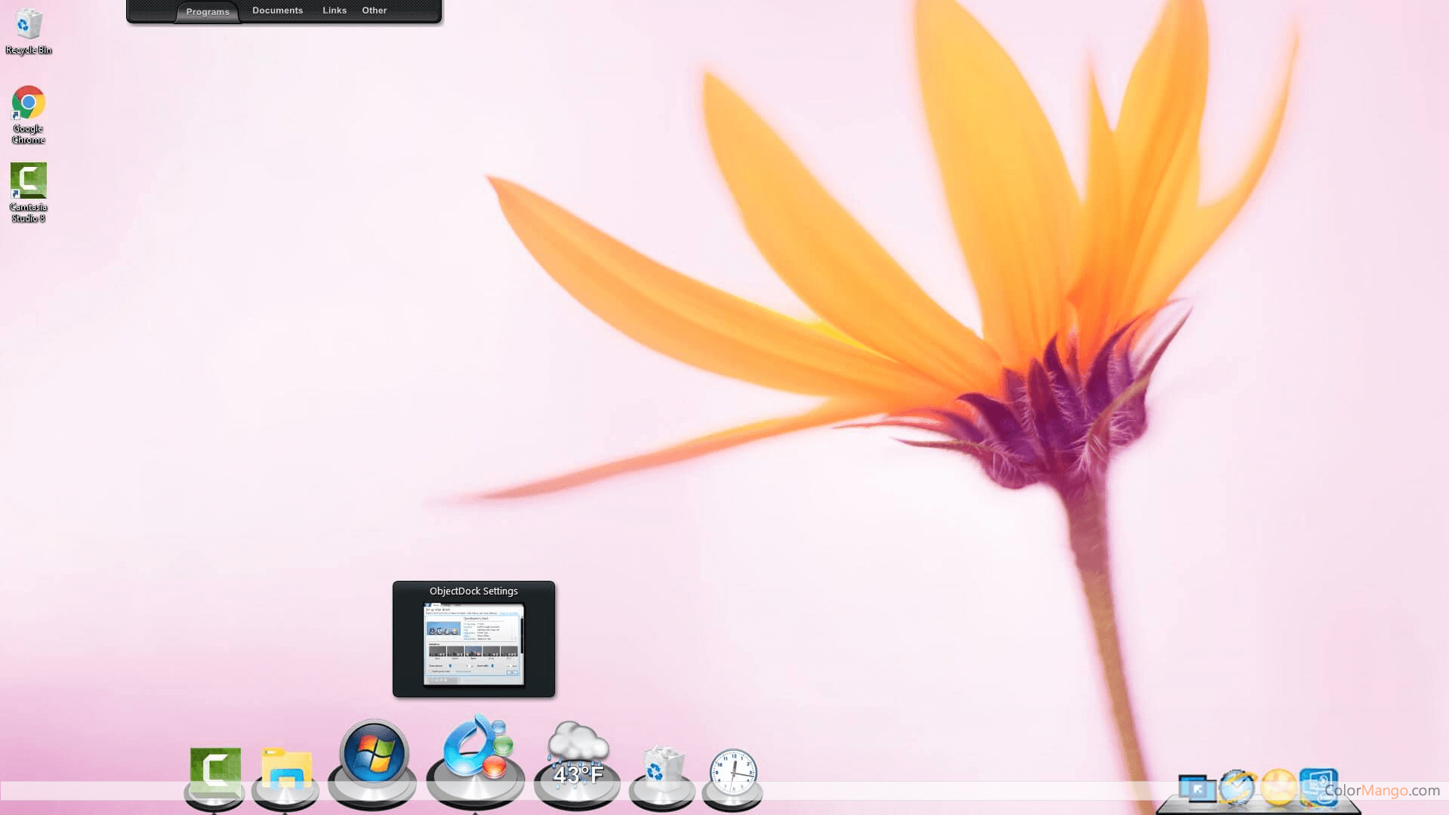The width and height of the screenshot is (1449, 815).
Task: Click the alarm clock icon in corner dock
Action: [x=1236, y=786]
